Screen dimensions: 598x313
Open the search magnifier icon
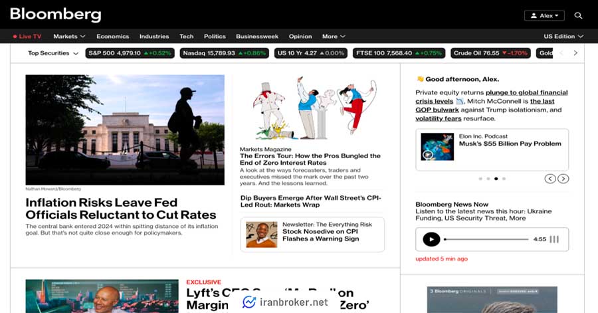point(578,16)
